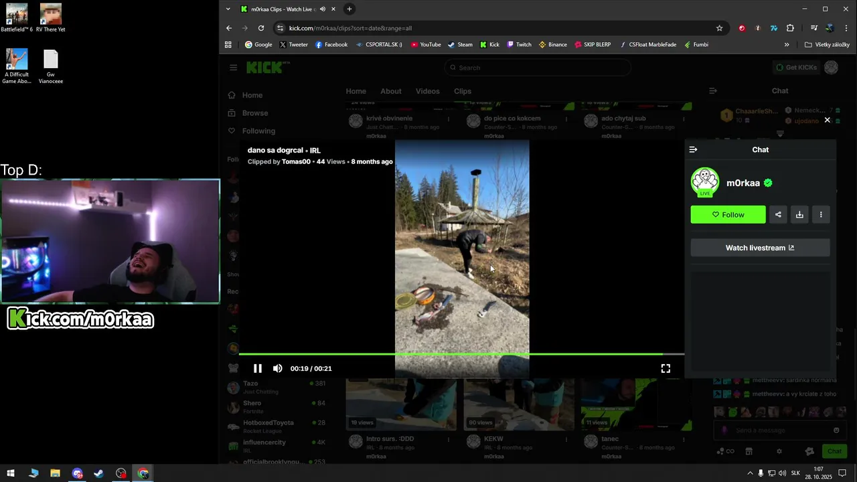Open the tanec clip thumbnail
This screenshot has height=482, width=857.
click(636, 404)
